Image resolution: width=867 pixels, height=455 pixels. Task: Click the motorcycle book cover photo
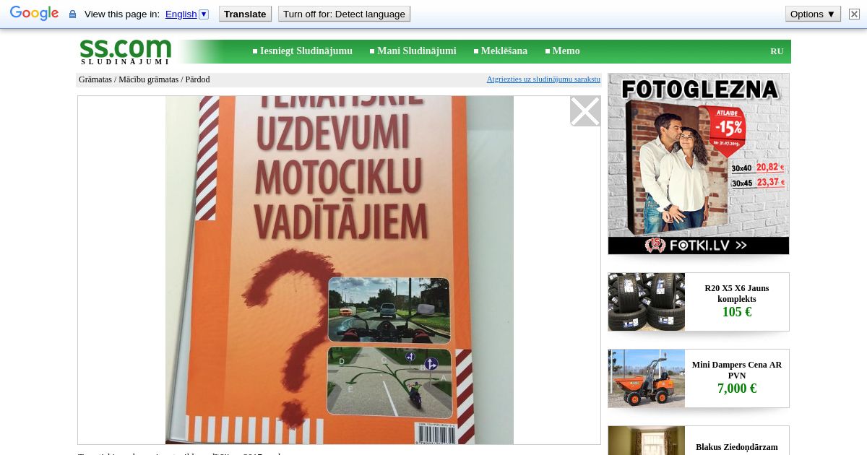340,270
